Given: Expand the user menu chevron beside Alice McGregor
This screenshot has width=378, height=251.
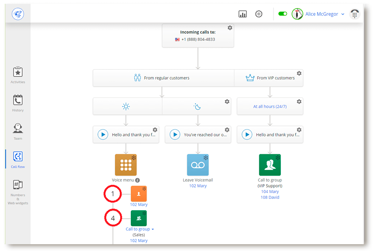Looking at the screenshot, I should [x=342, y=14].
